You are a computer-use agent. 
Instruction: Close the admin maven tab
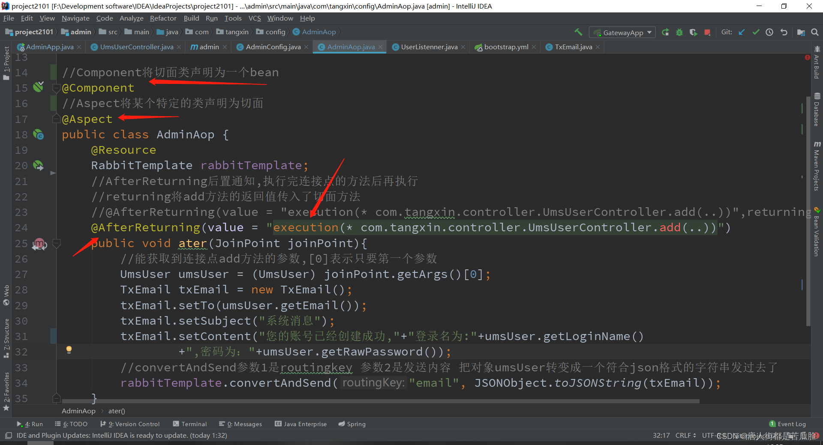click(225, 47)
